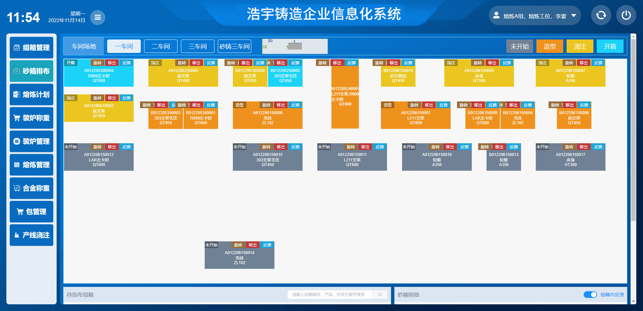Click 移出 on card A012206150012
The image size is (643, 311).
tap(112, 147)
